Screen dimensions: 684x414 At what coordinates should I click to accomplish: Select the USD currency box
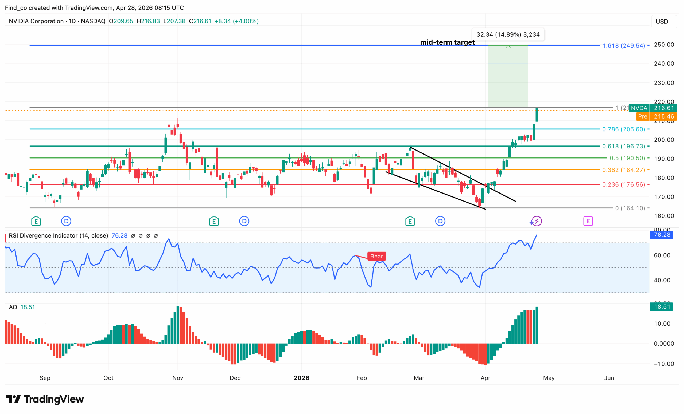tap(663, 22)
